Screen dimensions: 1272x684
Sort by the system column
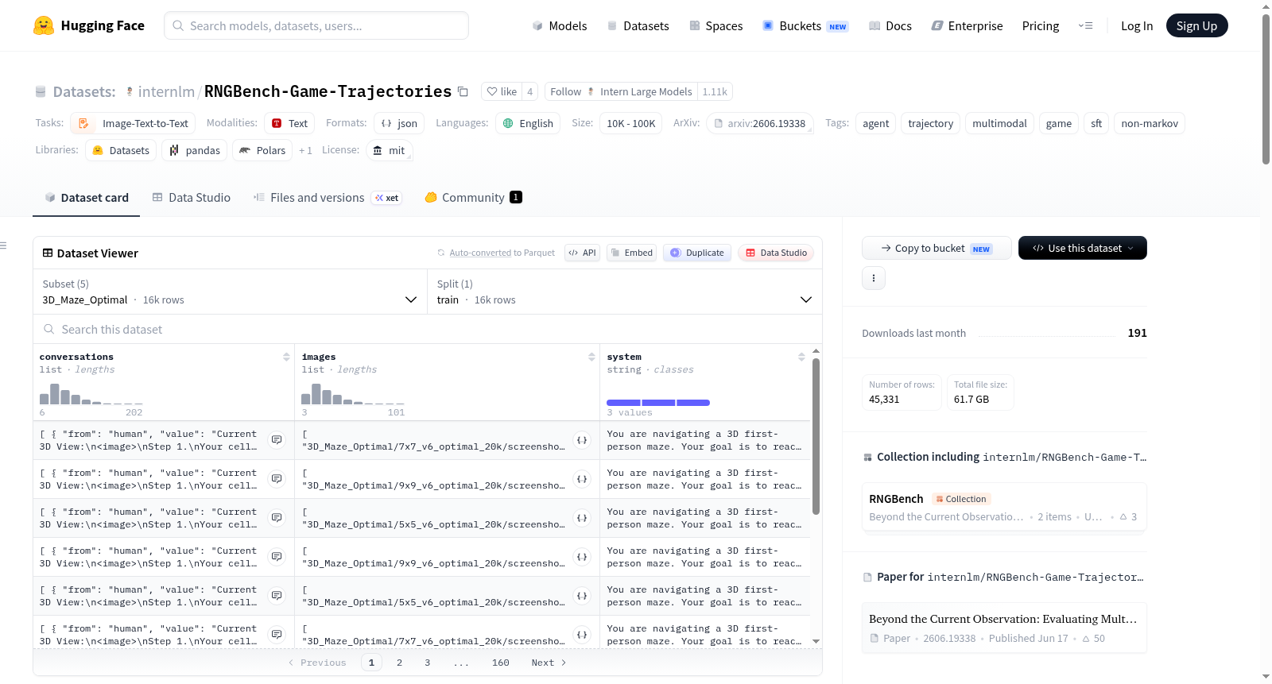click(801, 357)
